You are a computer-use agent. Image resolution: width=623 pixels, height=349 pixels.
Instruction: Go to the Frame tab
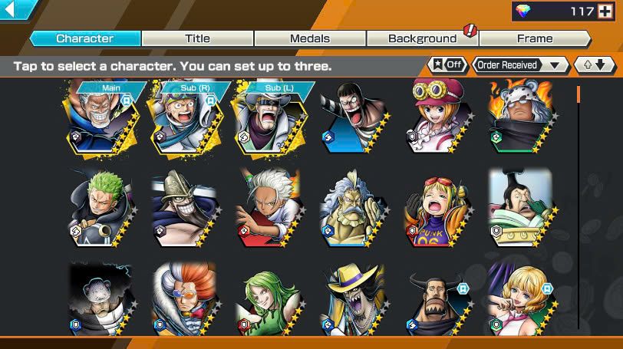tap(535, 38)
